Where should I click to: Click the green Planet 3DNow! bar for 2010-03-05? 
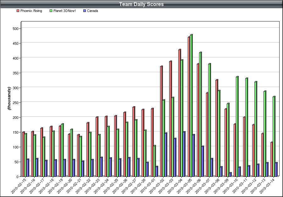(191, 106)
